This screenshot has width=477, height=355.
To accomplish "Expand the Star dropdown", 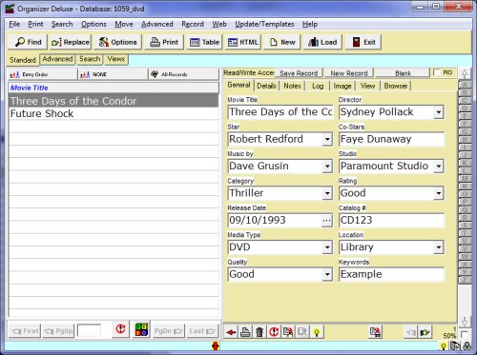I will [x=327, y=139].
